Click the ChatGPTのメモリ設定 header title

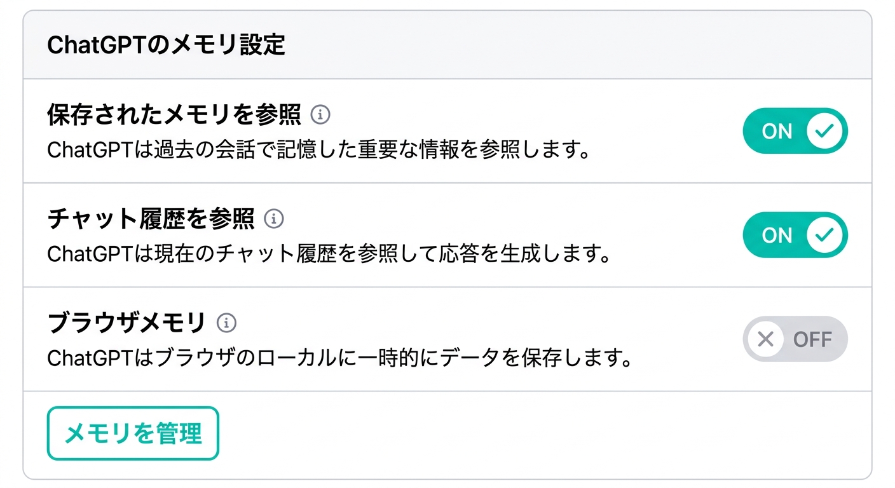[x=166, y=46]
